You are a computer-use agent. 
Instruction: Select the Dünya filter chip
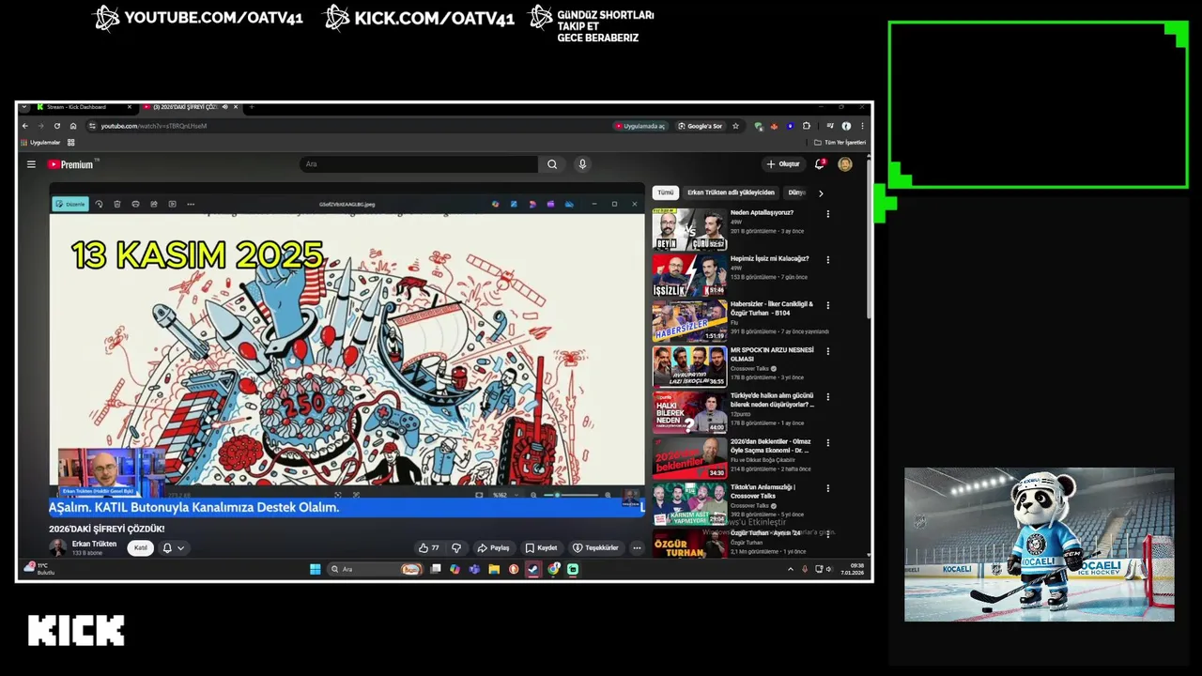click(x=797, y=192)
